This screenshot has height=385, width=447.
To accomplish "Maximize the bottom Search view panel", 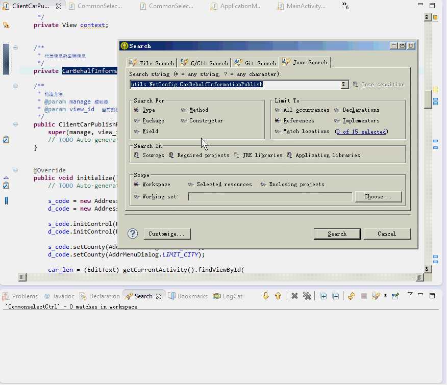I will point(432,296).
